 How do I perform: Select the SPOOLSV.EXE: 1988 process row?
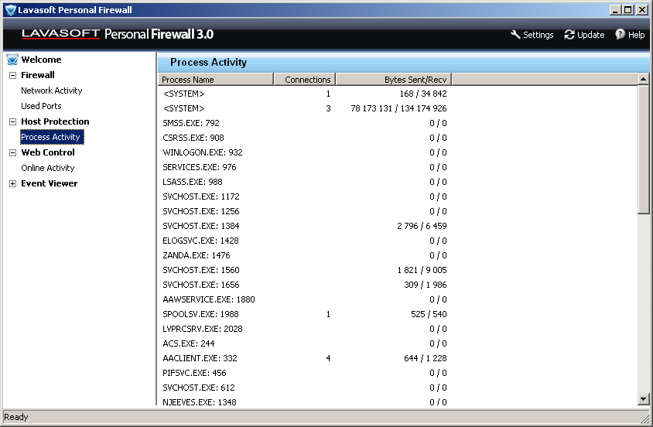(200, 314)
